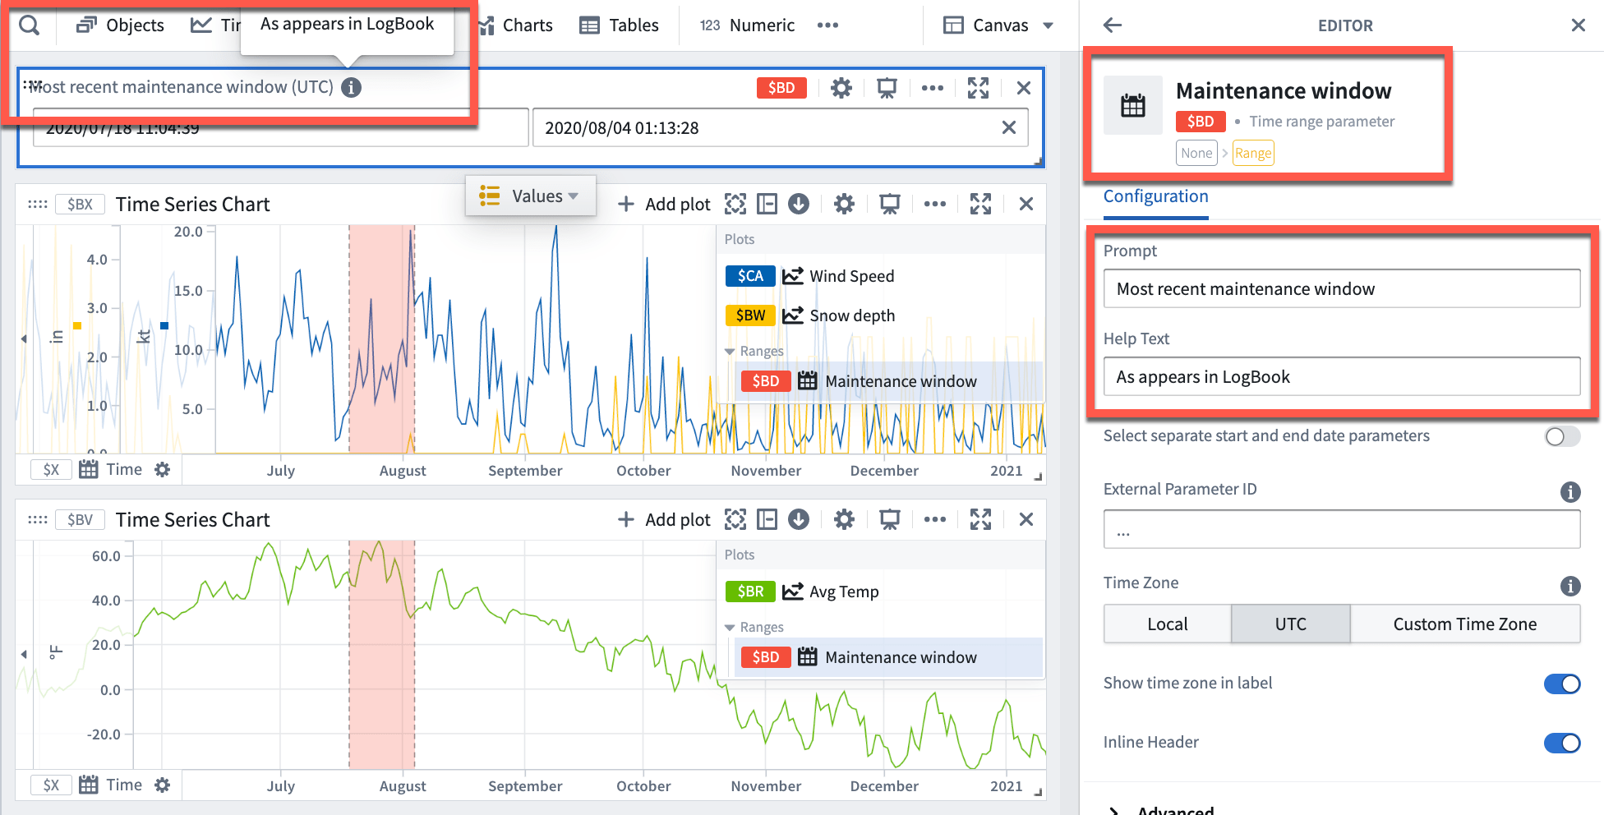Collapse the Ranges section in the Plots list

pos(730,351)
